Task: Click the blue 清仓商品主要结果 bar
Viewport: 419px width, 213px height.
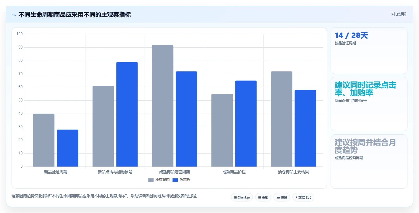Action: pos(305,128)
